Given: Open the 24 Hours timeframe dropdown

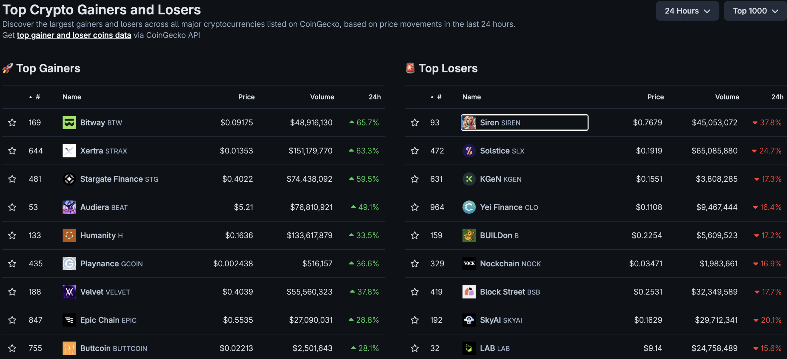Looking at the screenshot, I should [687, 11].
